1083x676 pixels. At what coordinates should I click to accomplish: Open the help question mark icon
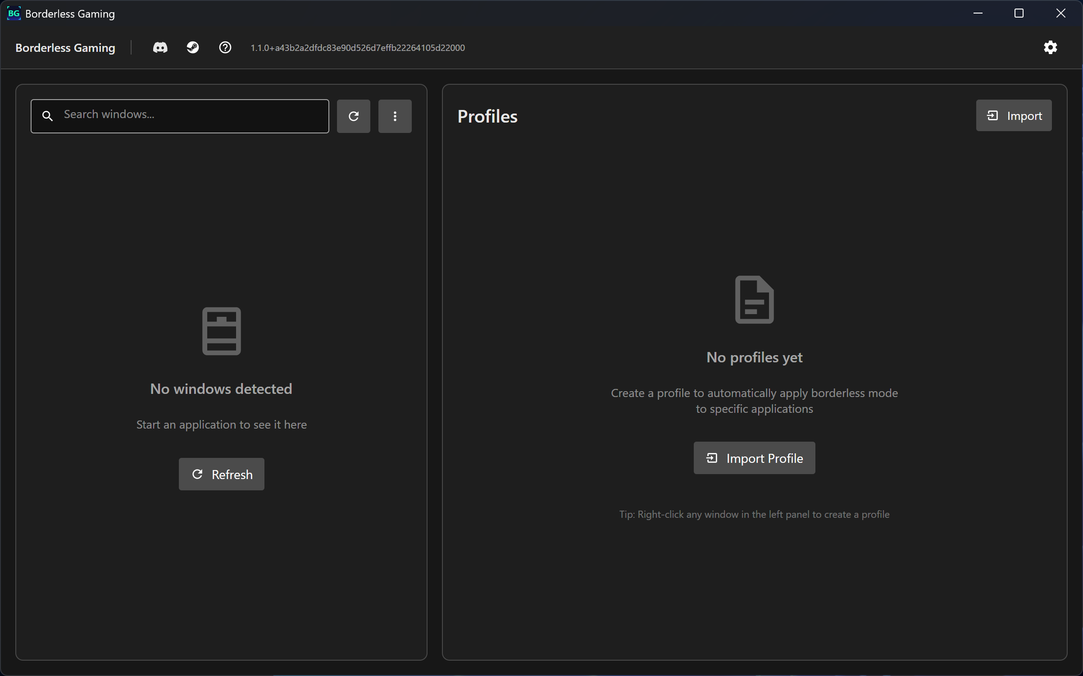(x=225, y=47)
